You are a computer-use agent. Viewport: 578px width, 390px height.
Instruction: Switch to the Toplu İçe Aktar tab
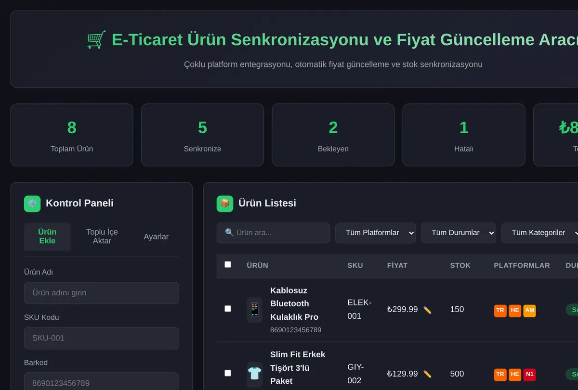point(102,237)
